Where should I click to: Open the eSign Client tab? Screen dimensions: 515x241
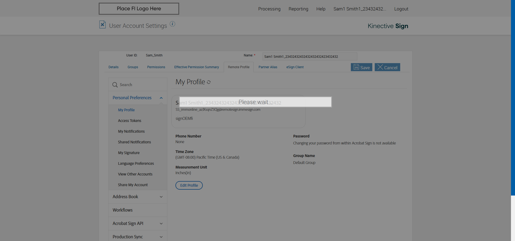(x=295, y=67)
